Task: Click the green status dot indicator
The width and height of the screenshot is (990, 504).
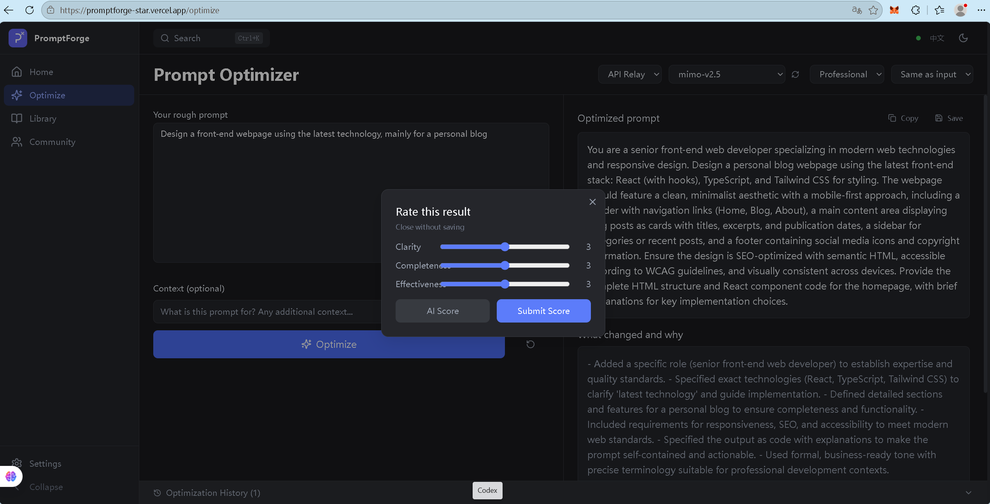Action: pos(918,38)
